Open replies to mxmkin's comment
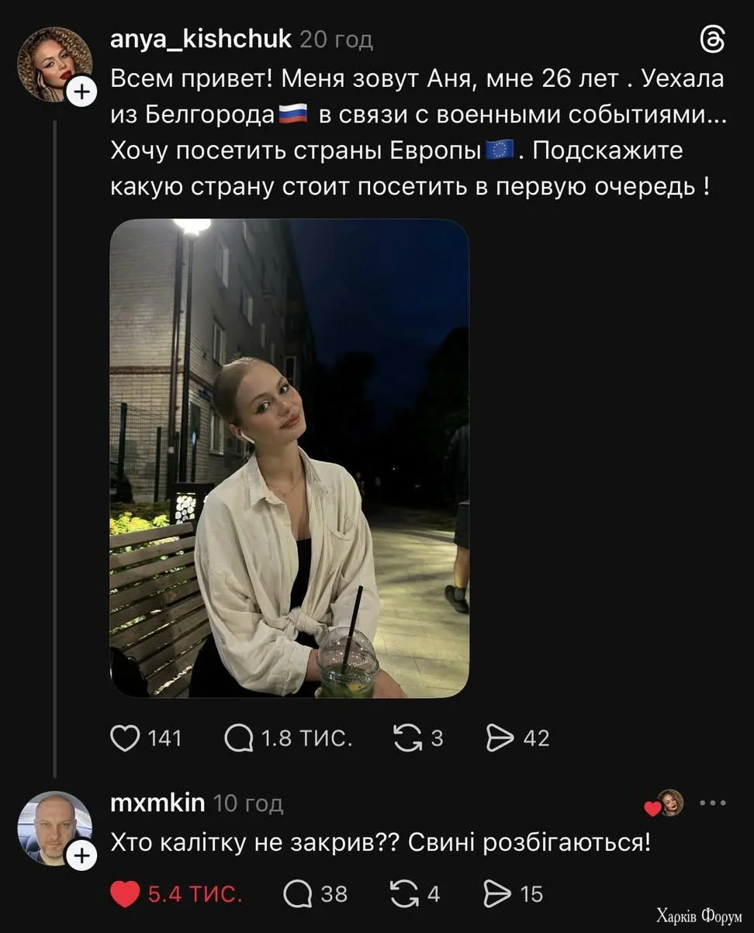This screenshot has height=933, width=754. (297, 894)
